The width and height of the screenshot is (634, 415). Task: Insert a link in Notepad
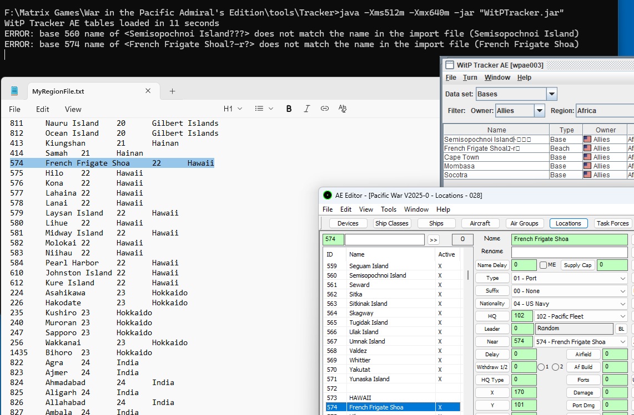tap(325, 109)
